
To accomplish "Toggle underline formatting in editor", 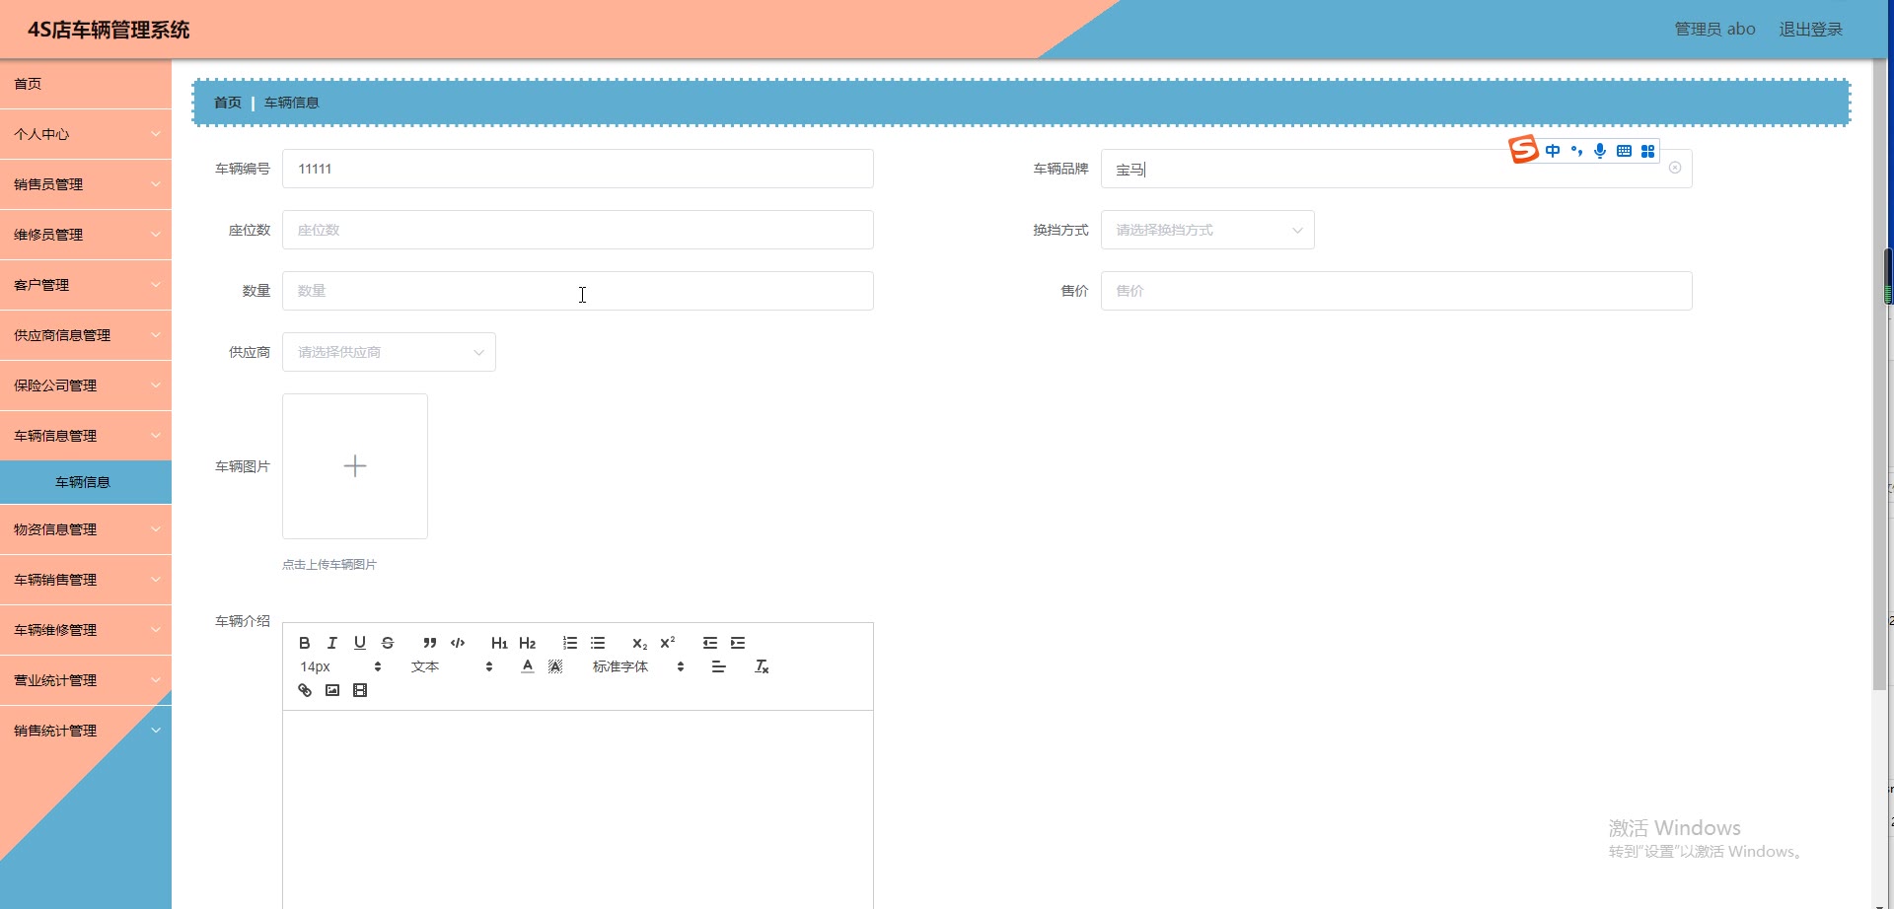I will coord(360,643).
